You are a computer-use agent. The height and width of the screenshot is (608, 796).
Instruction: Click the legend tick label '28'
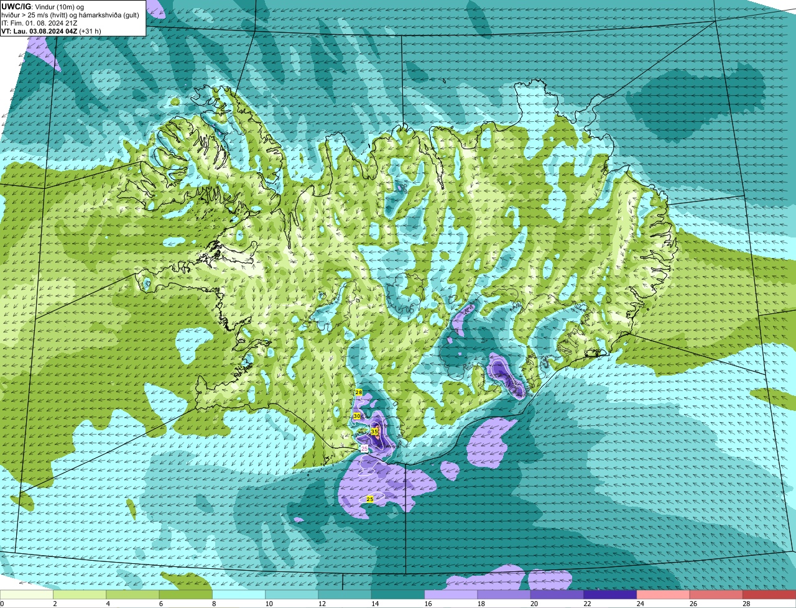tap(746, 604)
